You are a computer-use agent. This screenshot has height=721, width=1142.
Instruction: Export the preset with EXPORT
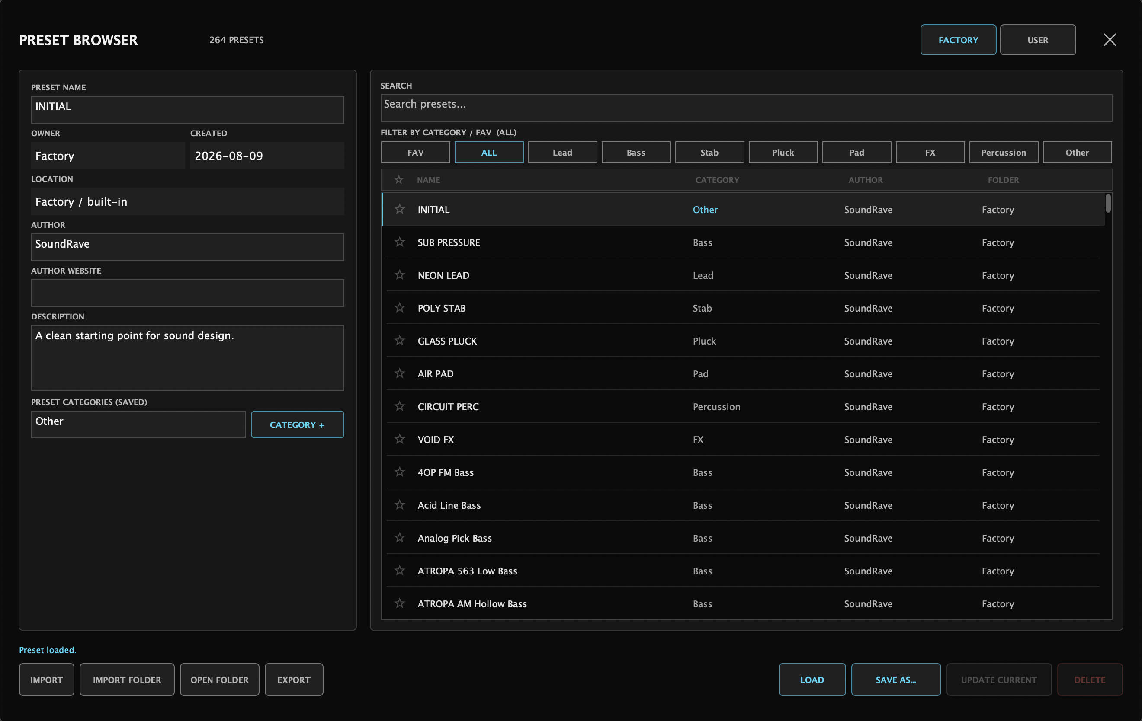(294, 679)
